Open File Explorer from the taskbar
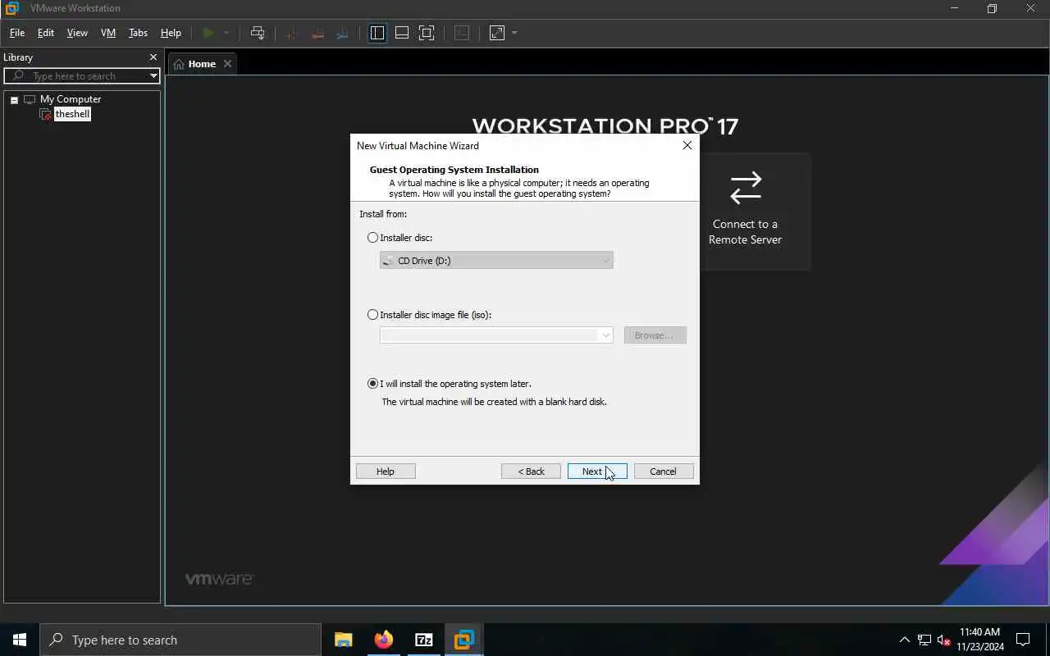This screenshot has height=656, width=1050. pyautogui.click(x=343, y=640)
